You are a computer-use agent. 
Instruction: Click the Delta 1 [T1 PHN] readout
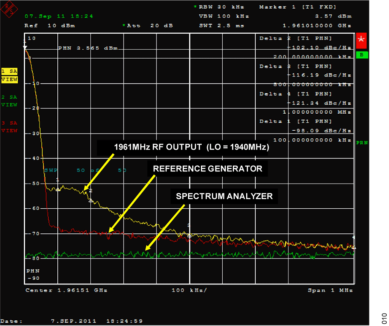click(x=296, y=121)
